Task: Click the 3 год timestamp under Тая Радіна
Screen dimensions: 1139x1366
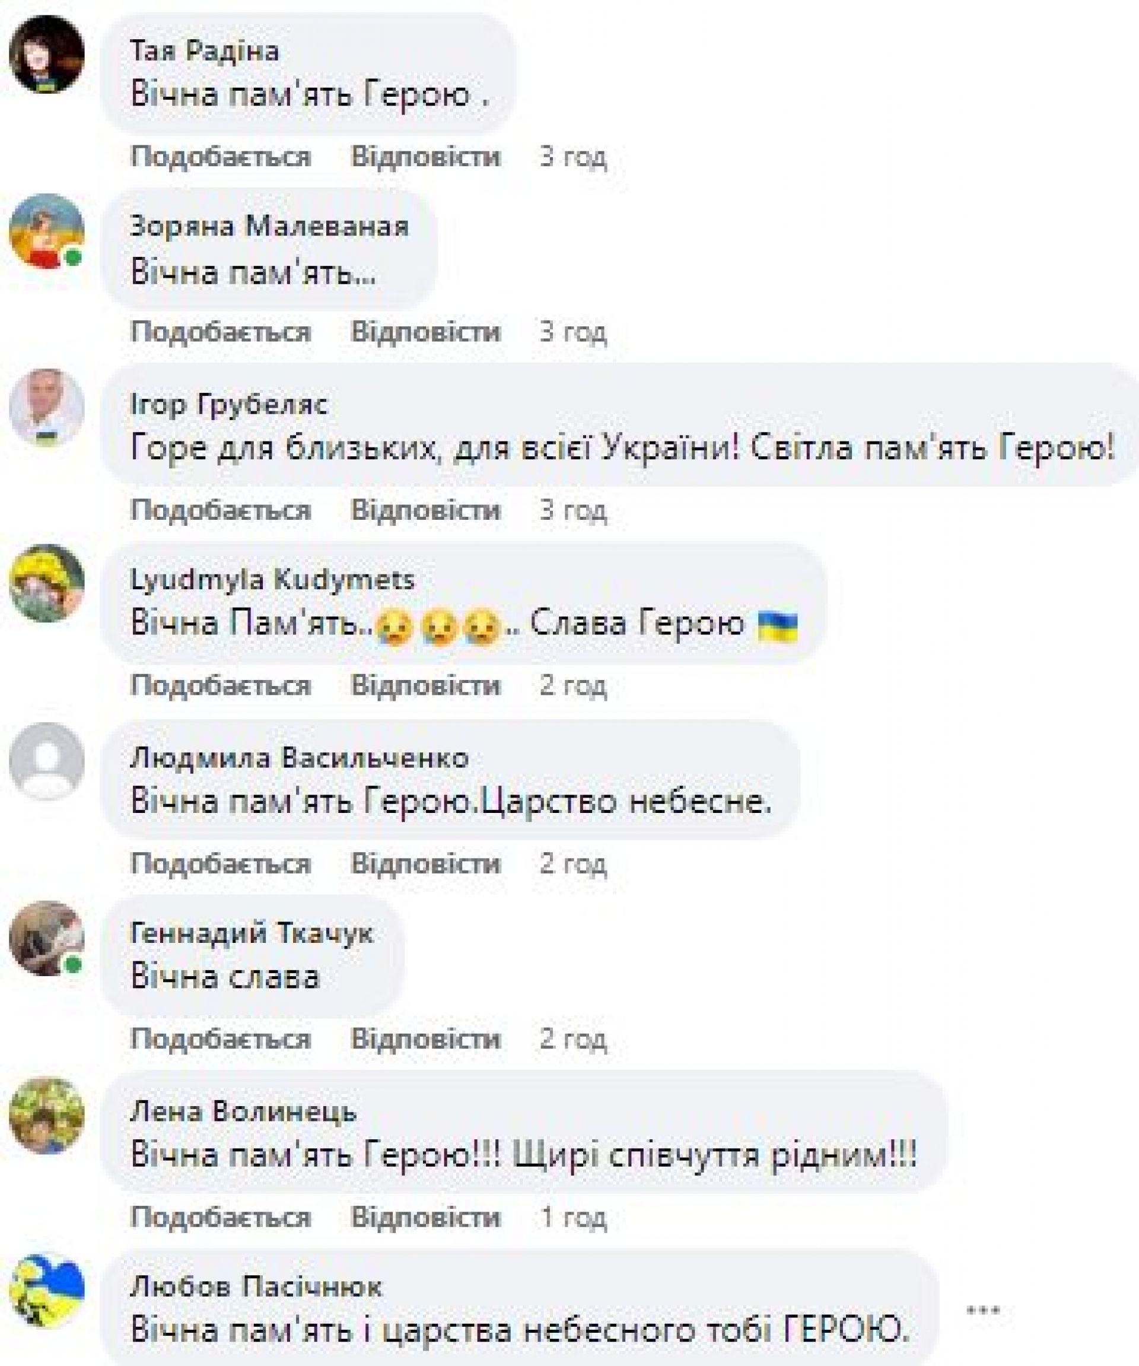Action: click(572, 157)
